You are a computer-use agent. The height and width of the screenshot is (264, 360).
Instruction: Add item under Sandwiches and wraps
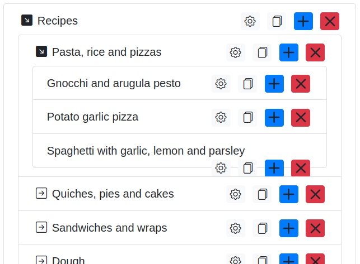pos(288,228)
